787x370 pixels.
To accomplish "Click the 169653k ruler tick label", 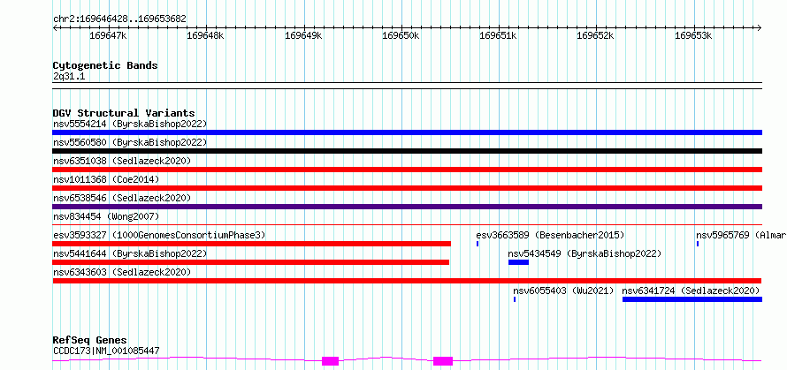I will click(693, 36).
